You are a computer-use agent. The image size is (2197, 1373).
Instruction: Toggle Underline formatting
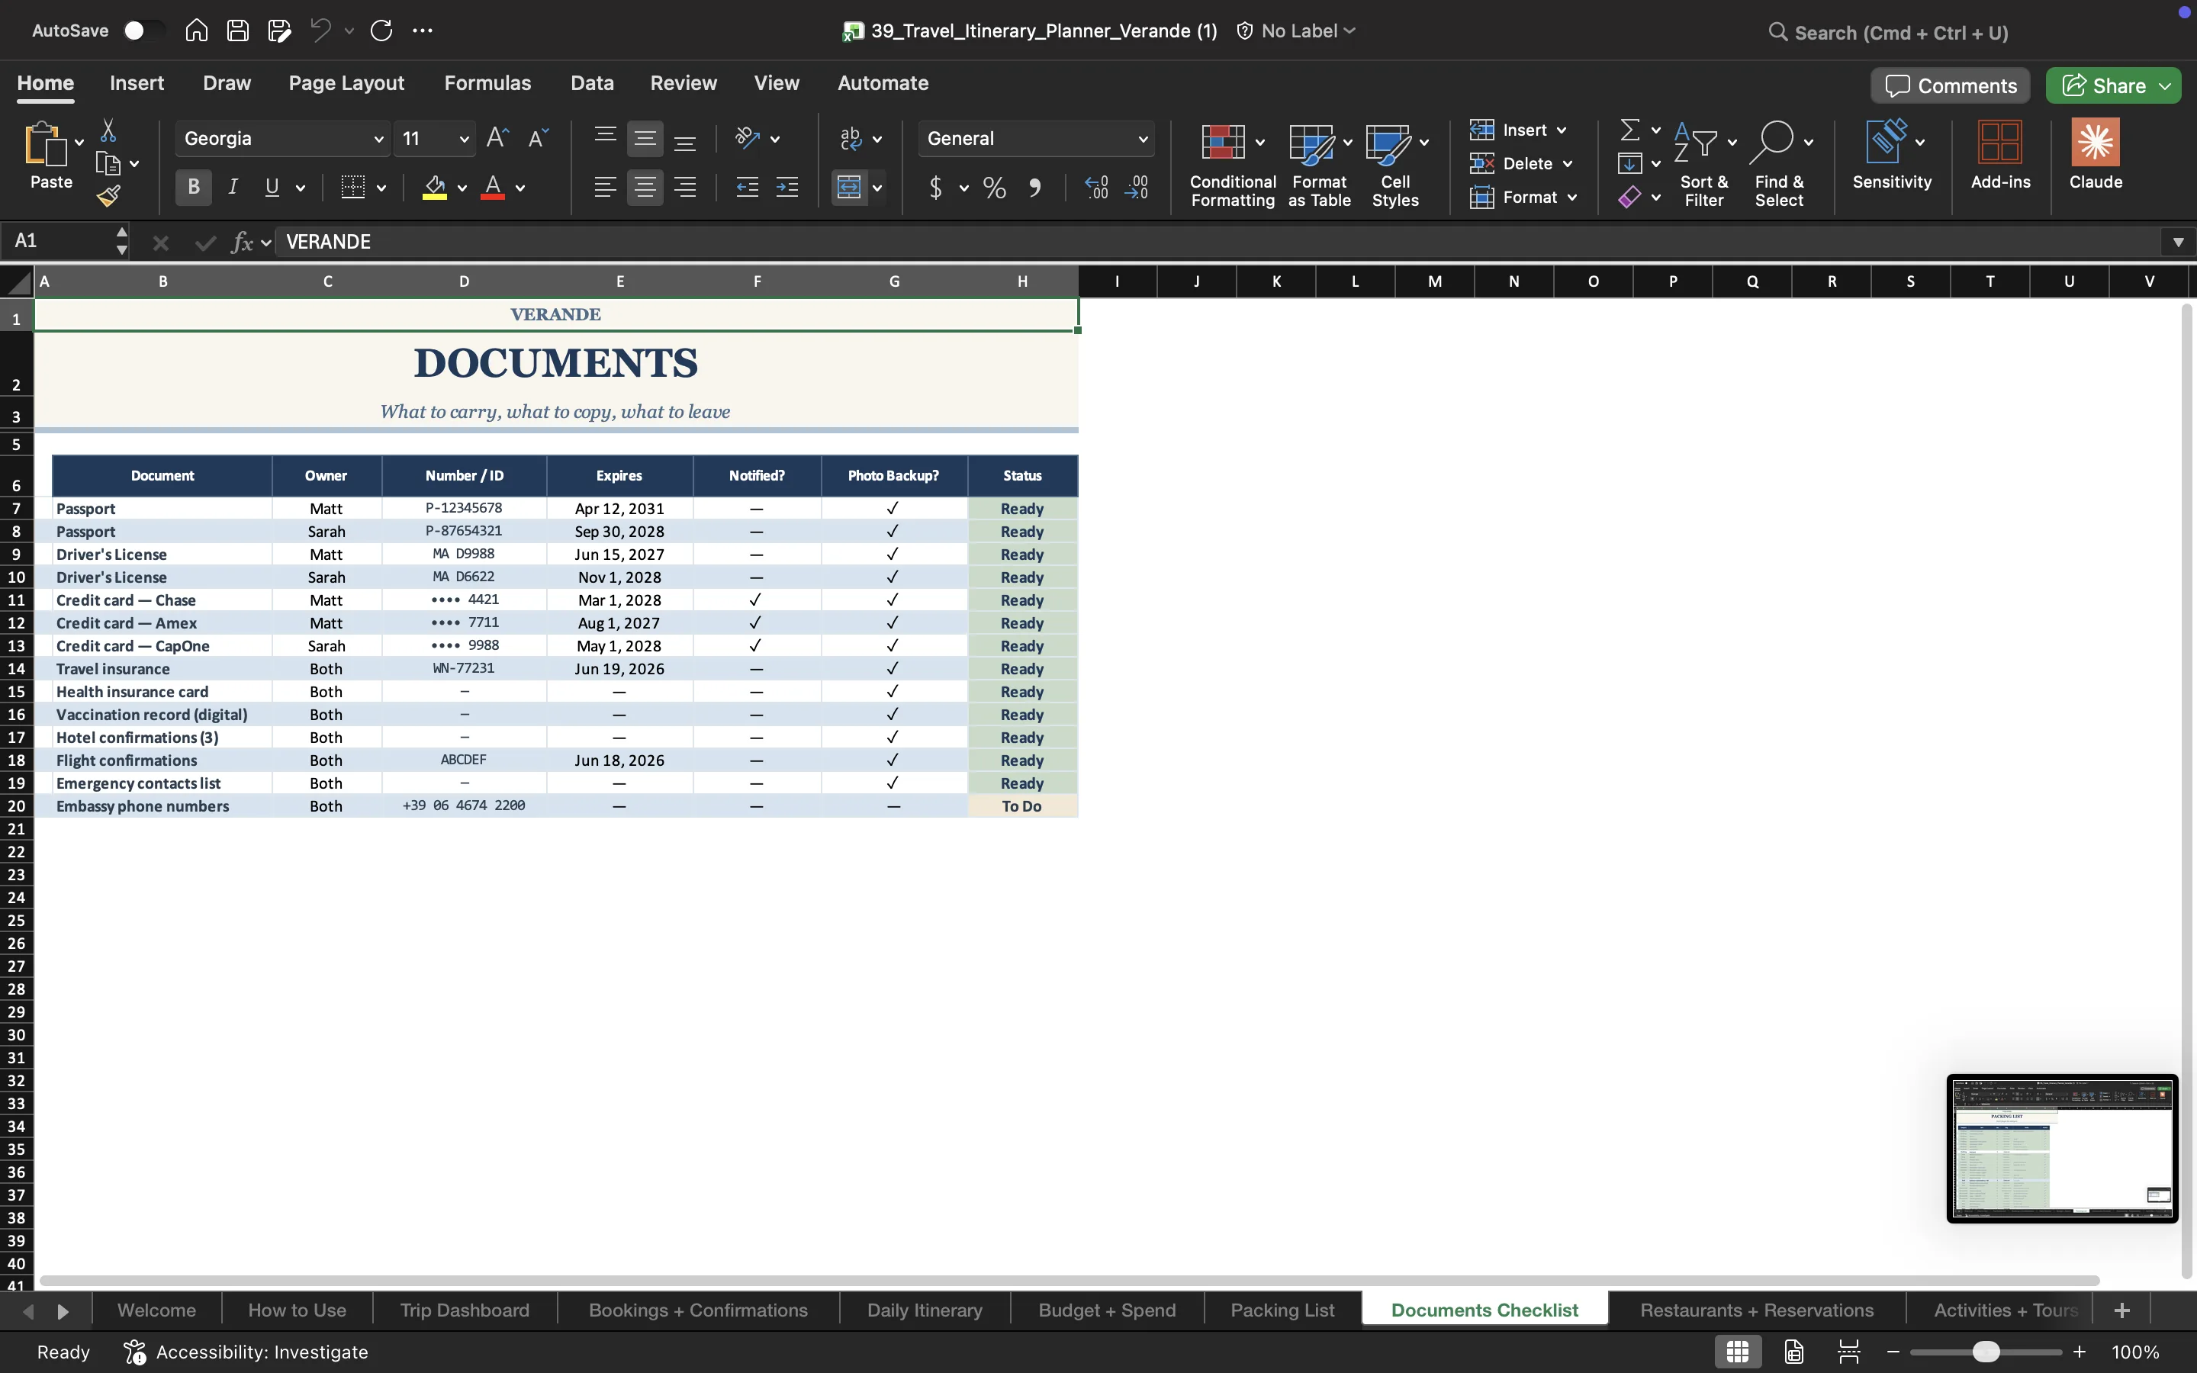point(272,187)
